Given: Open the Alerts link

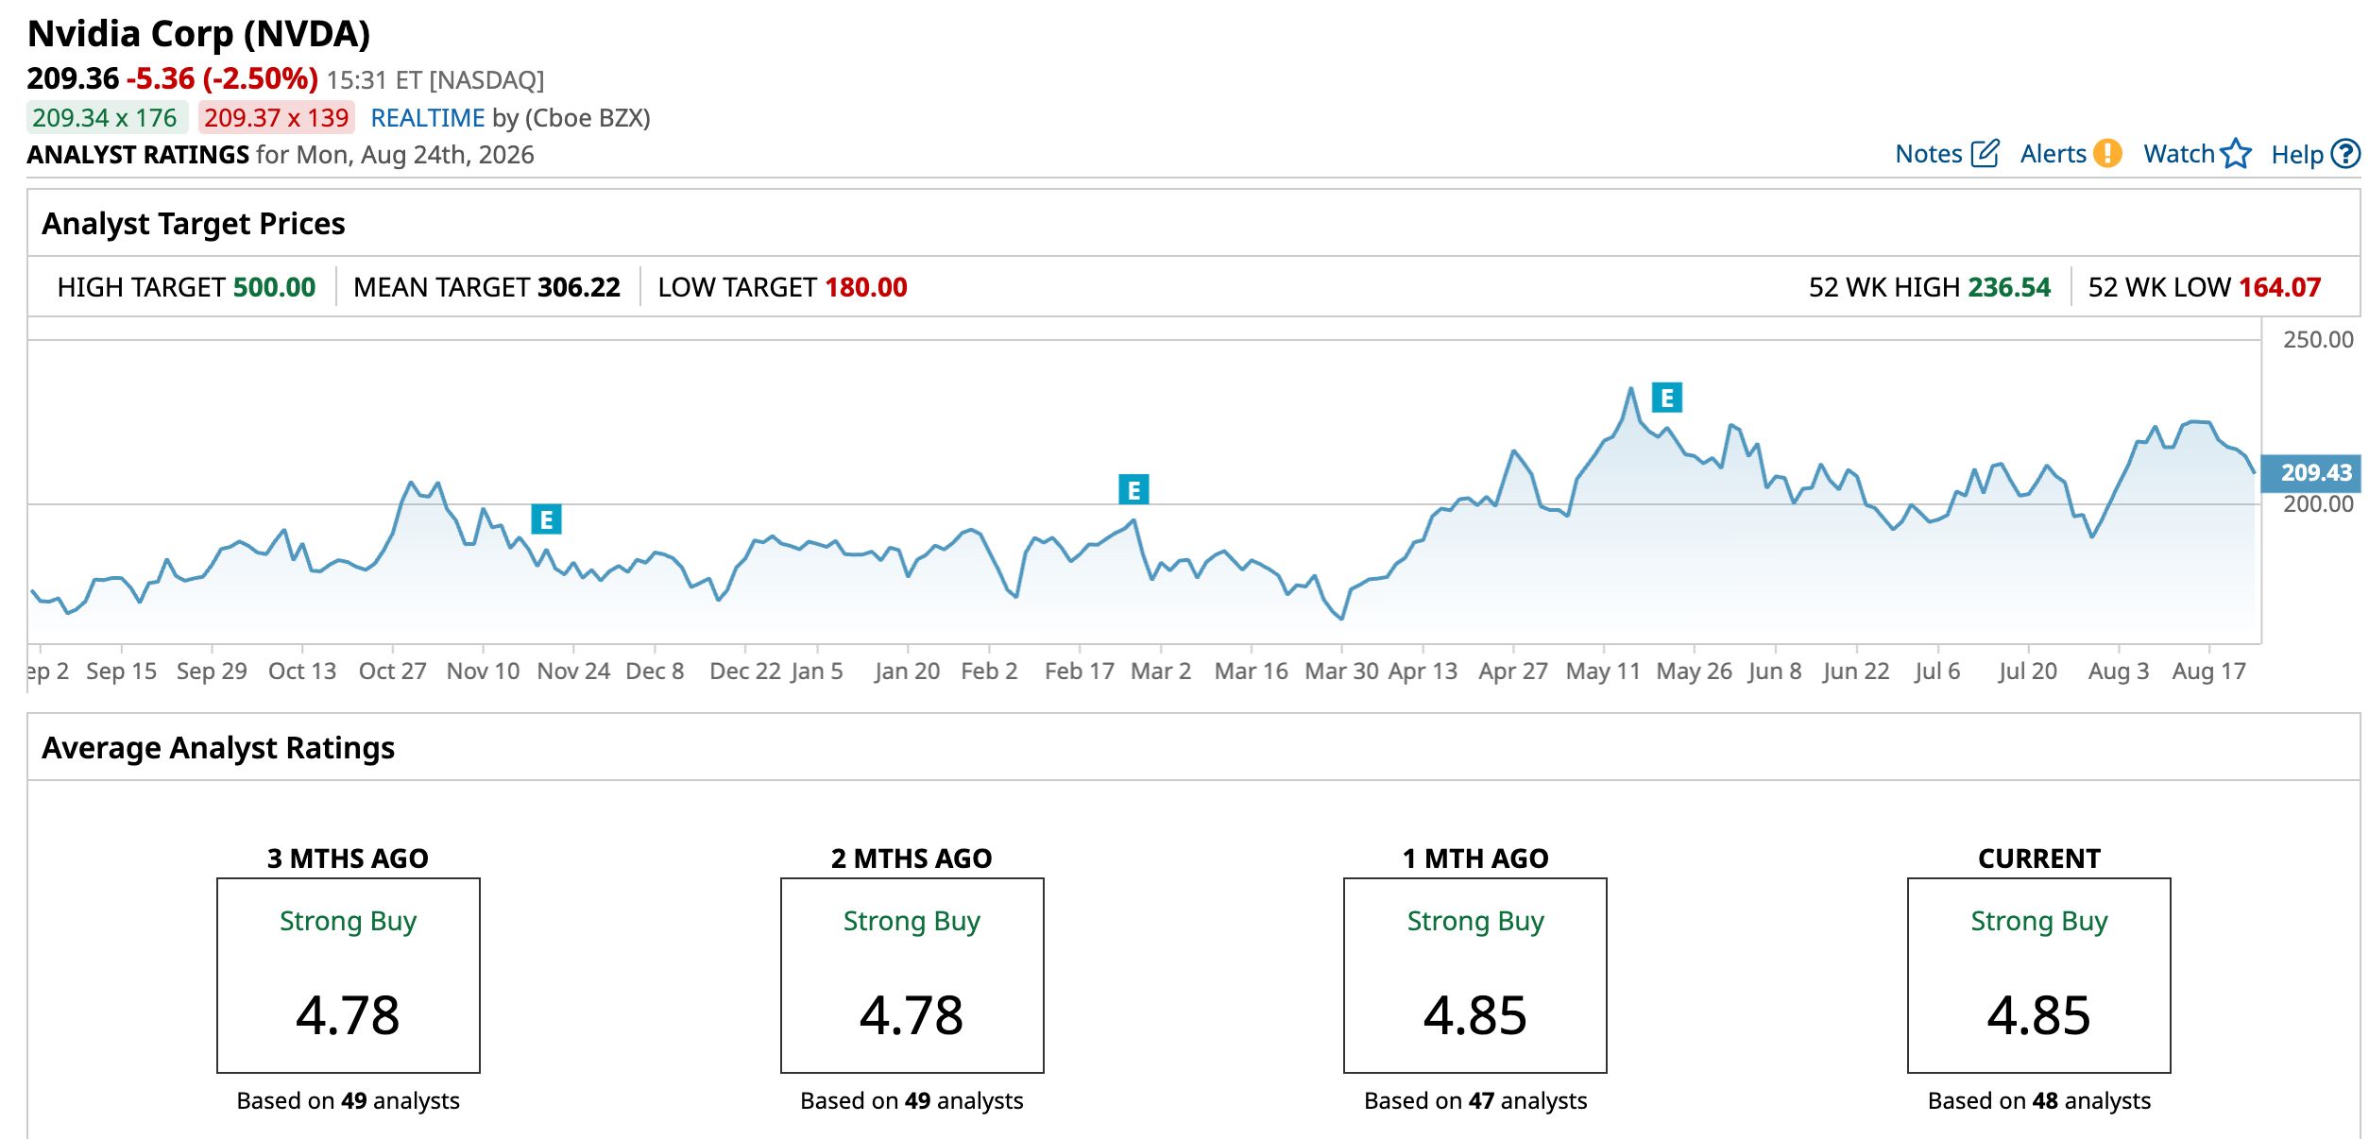Looking at the screenshot, I should click(x=2053, y=154).
